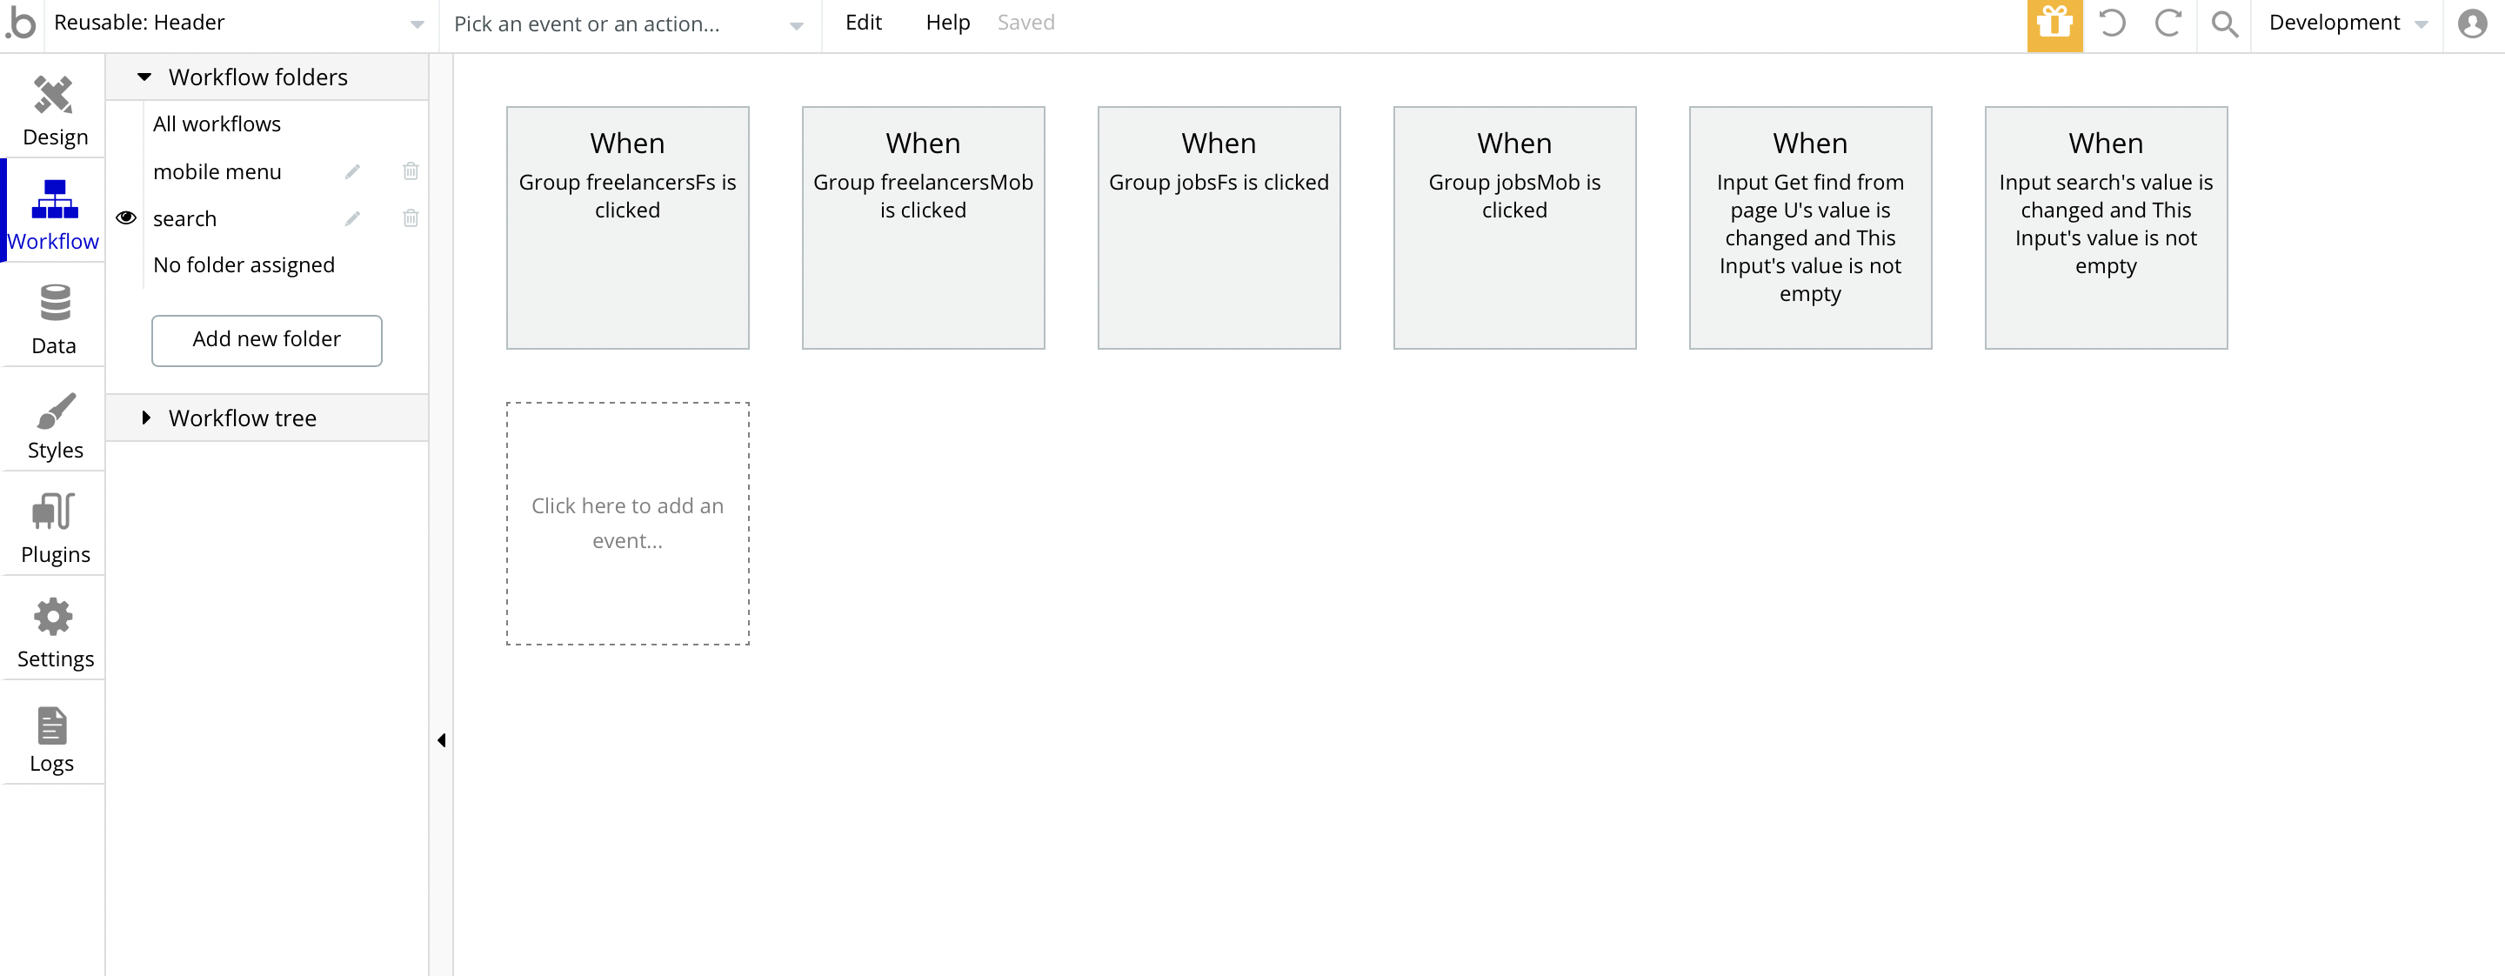Click the undo arrow icon
2505x976 pixels.
[2111, 23]
